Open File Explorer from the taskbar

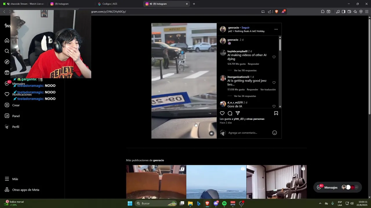[190, 203]
